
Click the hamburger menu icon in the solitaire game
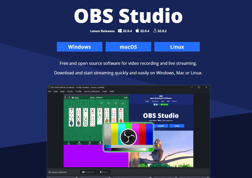[65, 97]
